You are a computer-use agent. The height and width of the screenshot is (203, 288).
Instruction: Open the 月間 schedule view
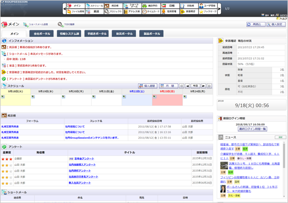[169, 86]
